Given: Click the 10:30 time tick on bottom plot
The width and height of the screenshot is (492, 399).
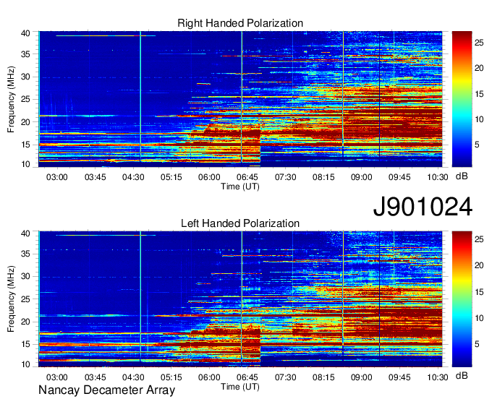Looking at the screenshot, I should (x=438, y=377).
